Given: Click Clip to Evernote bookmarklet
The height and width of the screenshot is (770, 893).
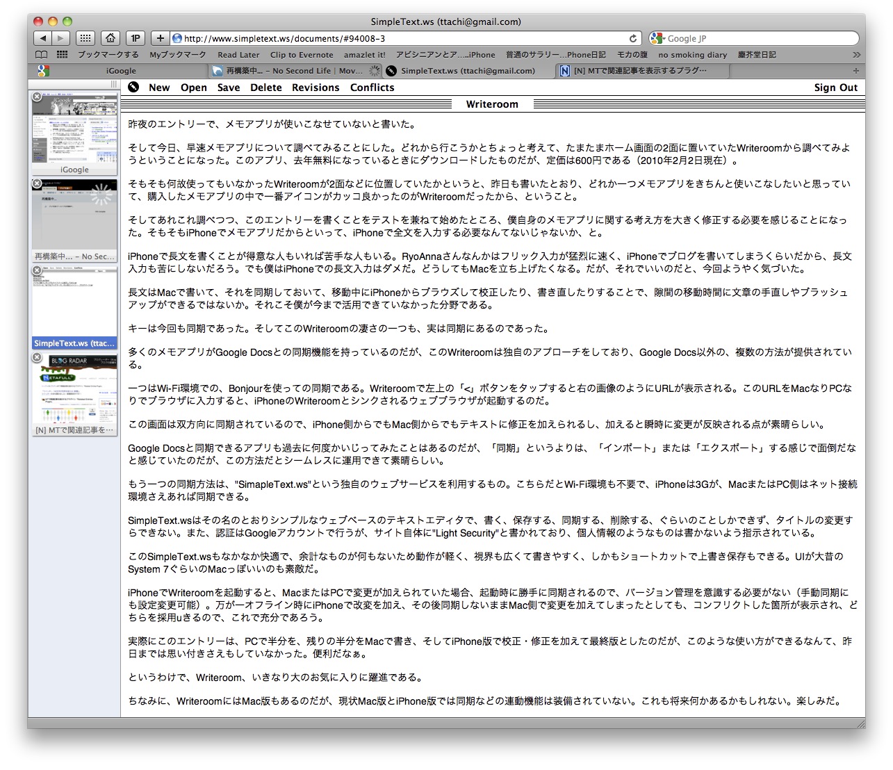Looking at the screenshot, I should pyautogui.click(x=302, y=55).
